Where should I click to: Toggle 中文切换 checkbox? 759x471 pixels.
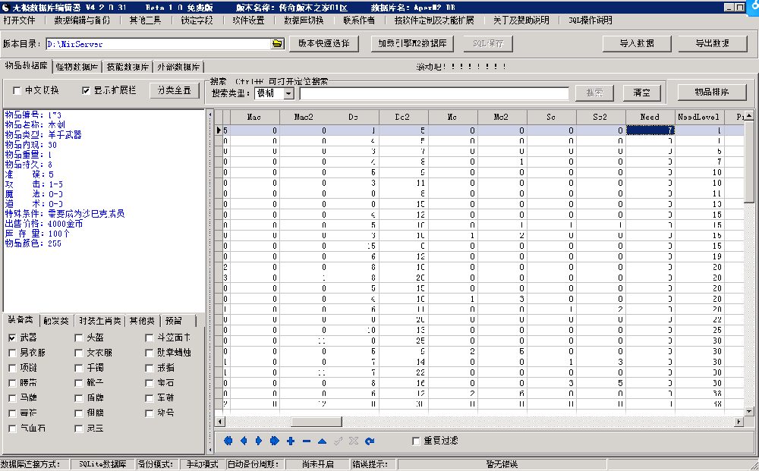[17, 89]
